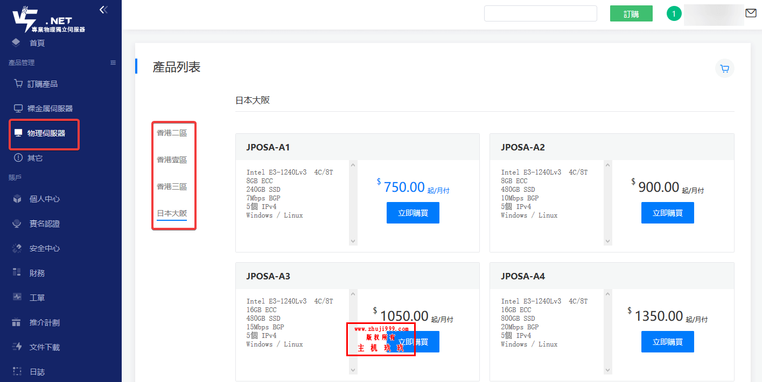Open 財務 section in sidebar
The height and width of the screenshot is (382, 762).
click(x=37, y=273)
